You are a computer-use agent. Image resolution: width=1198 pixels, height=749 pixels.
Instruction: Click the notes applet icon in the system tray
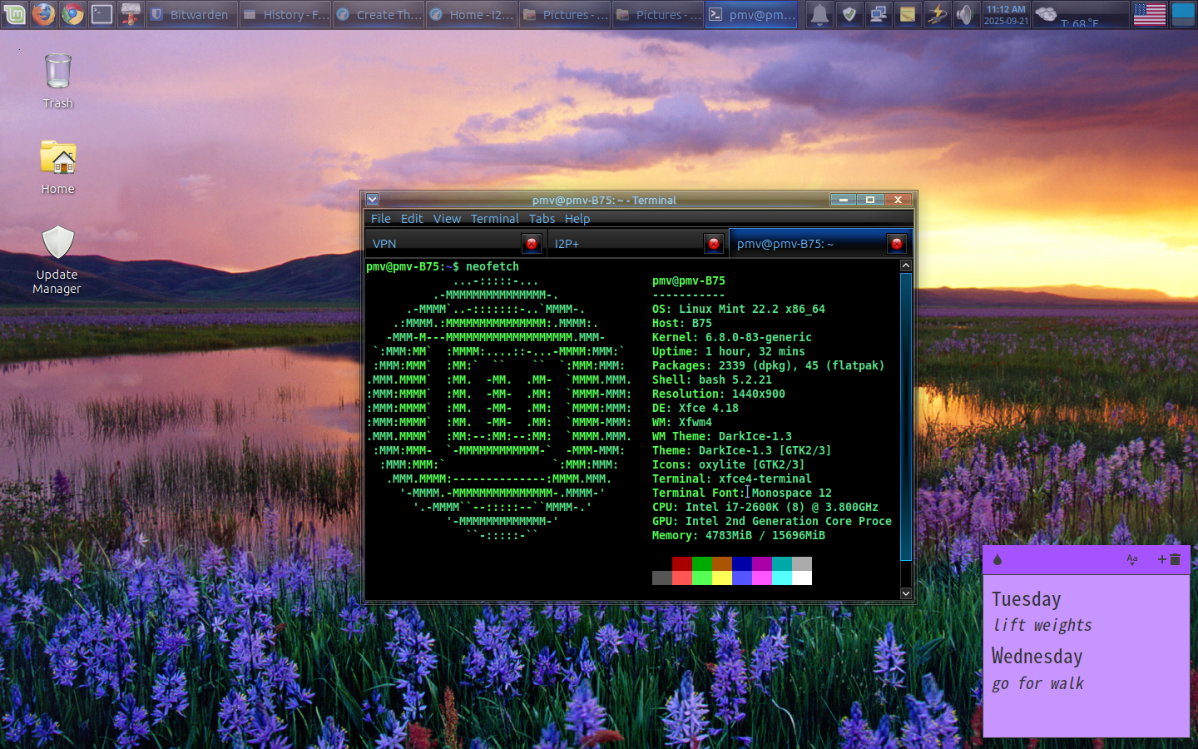click(908, 14)
